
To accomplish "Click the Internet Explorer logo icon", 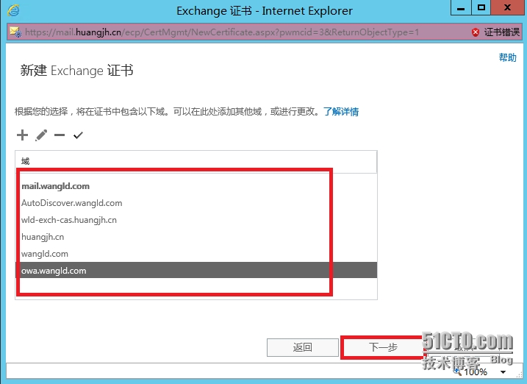I will [x=13, y=10].
